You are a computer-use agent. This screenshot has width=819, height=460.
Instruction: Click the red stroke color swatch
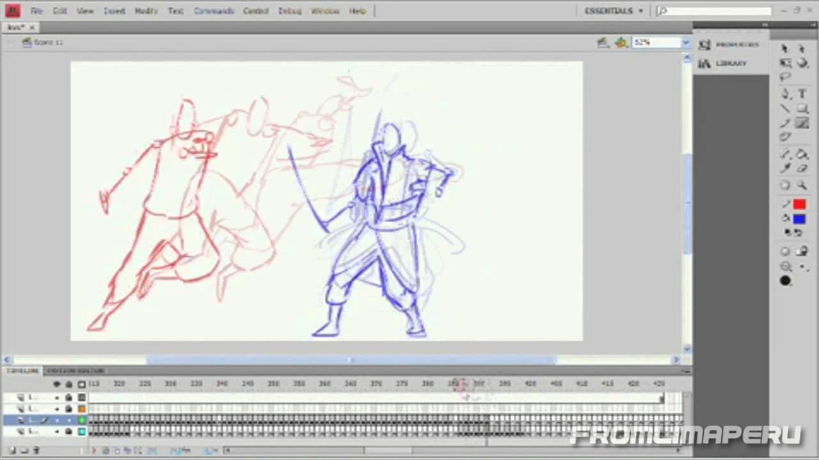click(x=799, y=204)
